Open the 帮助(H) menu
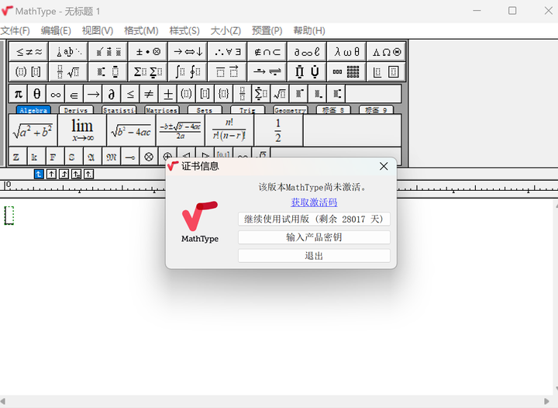558x408 pixels. pos(309,30)
